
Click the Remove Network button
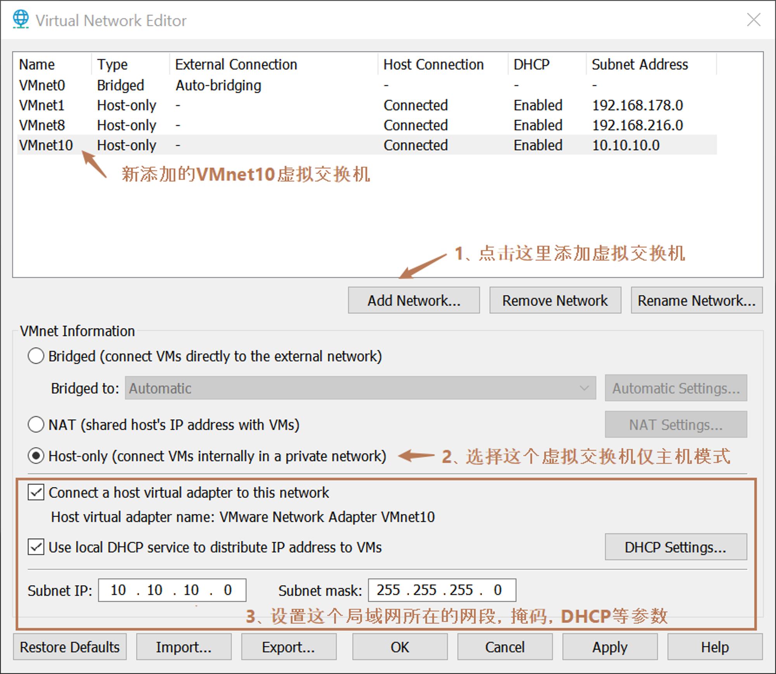tap(555, 300)
